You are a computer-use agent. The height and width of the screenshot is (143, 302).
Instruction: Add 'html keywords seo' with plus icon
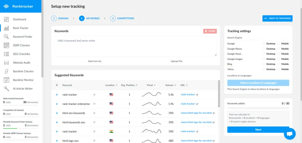click(x=57, y=122)
